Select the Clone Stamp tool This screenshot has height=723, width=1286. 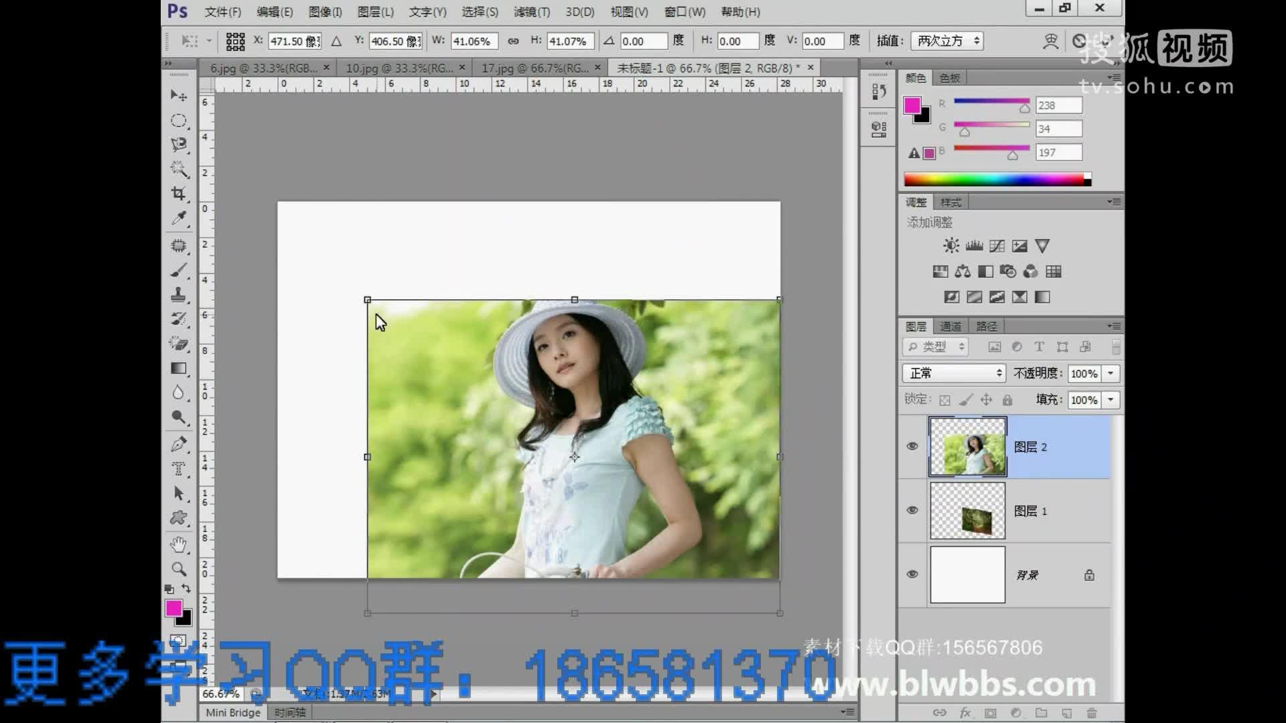pyautogui.click(x=178, y=295)
